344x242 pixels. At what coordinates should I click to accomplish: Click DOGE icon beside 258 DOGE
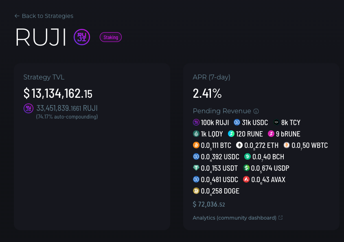[196, 191]
